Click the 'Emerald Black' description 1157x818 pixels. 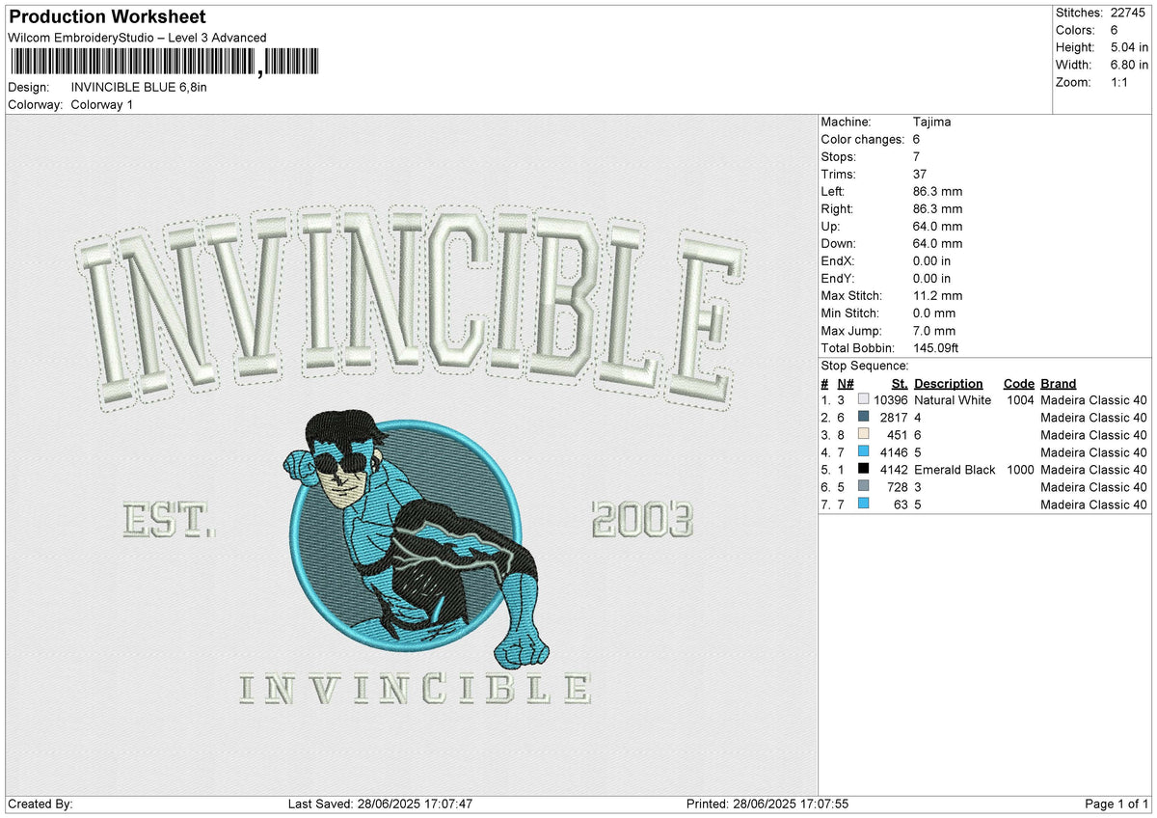click(955, 470)
